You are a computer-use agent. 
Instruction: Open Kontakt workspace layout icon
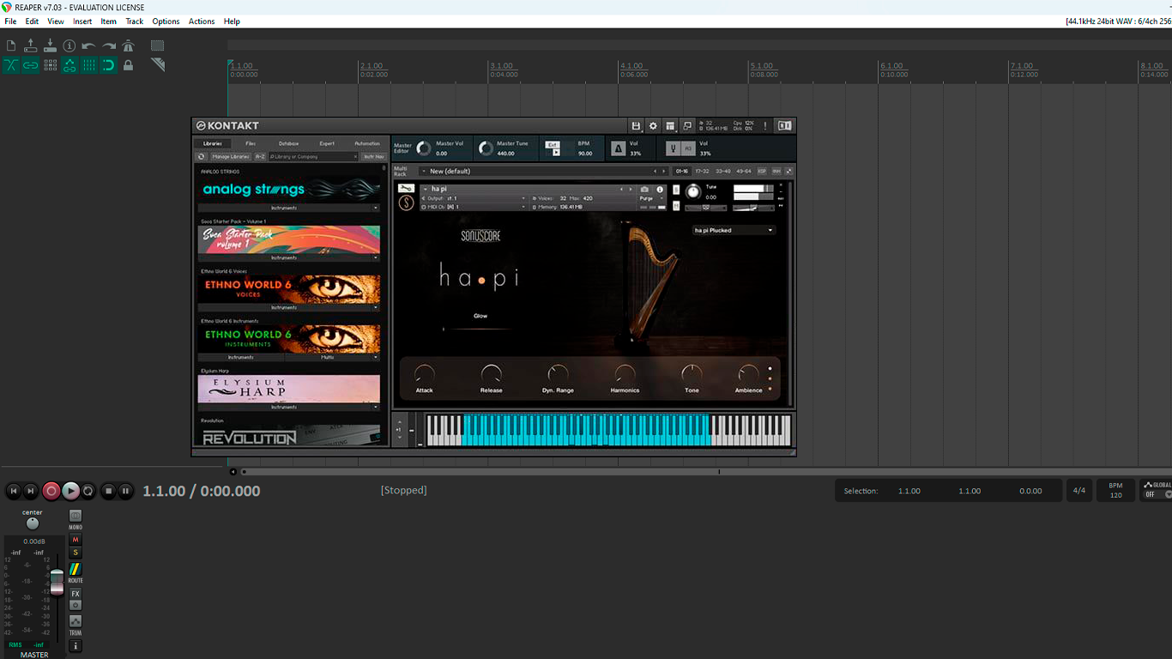(x=670, y=125)
